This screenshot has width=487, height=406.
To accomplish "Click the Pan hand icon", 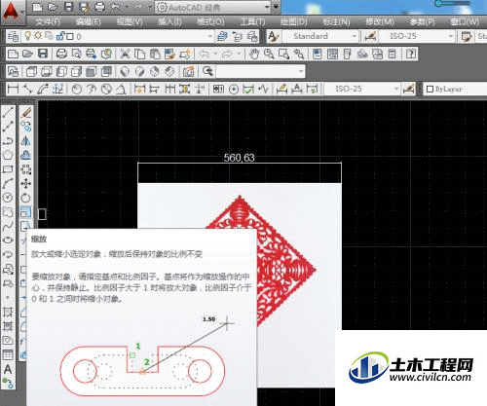I will click(254, 54).
